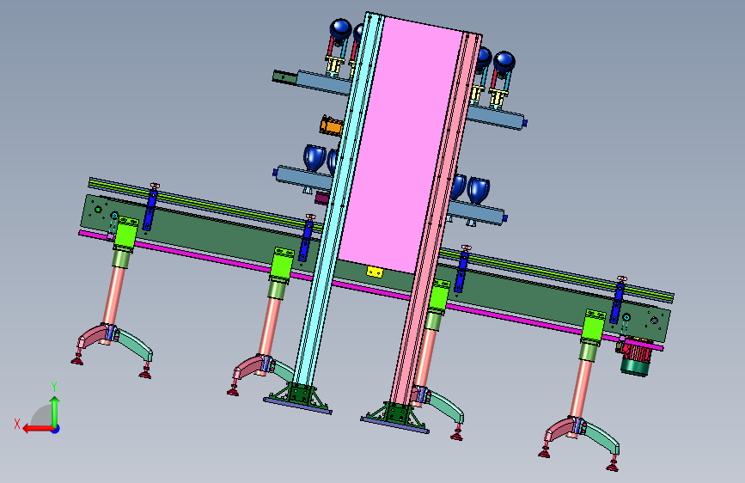The width and height of the screenshot is (745, 483).
Task: Click the "Y" axis label
Action: coord(54,387)
